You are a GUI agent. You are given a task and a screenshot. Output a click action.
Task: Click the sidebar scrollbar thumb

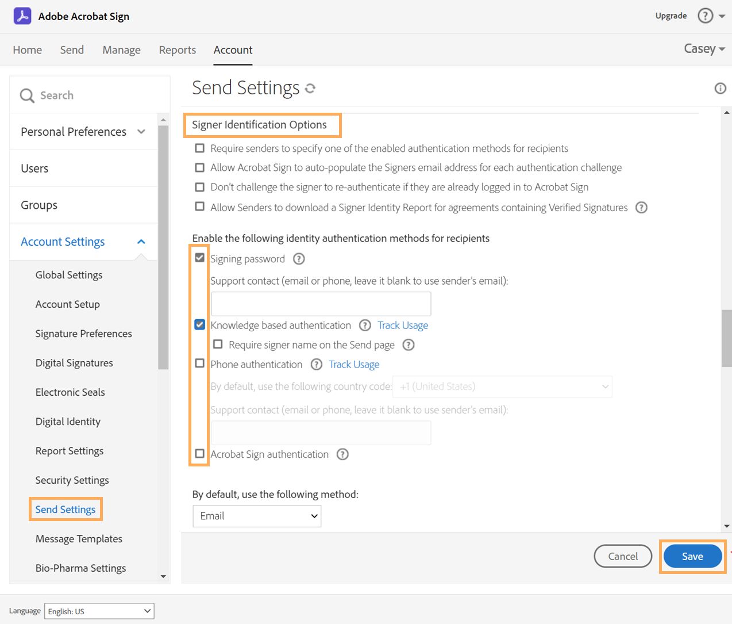tap(163, 247)
